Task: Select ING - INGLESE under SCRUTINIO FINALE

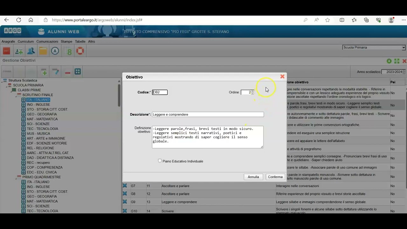Action: [x=38, y=105]
